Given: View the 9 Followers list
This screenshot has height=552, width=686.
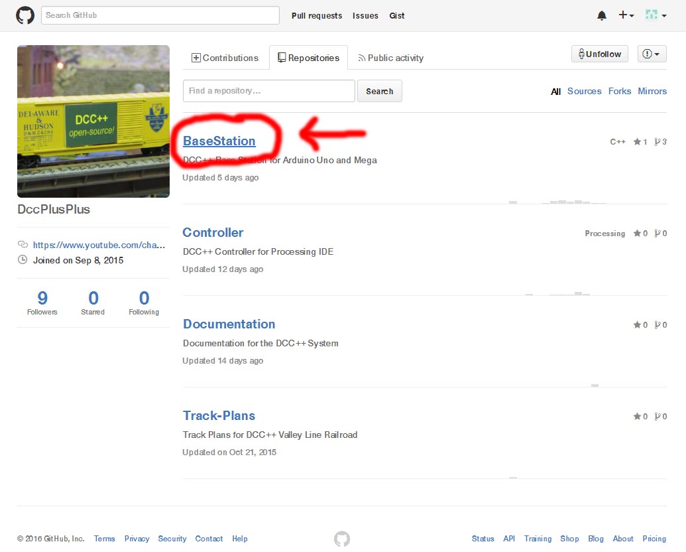Looking at the screenshot, I should 42,303.
